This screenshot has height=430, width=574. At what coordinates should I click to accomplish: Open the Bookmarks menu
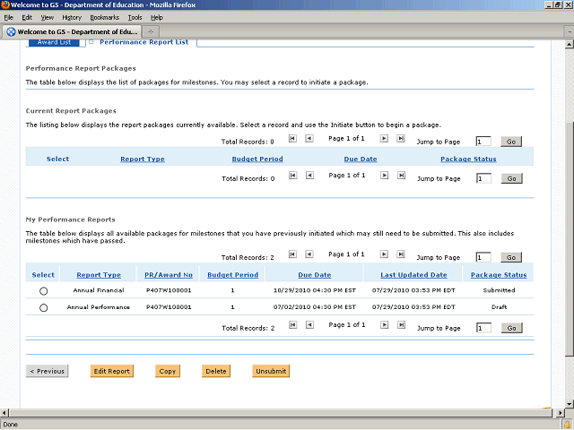104,17
